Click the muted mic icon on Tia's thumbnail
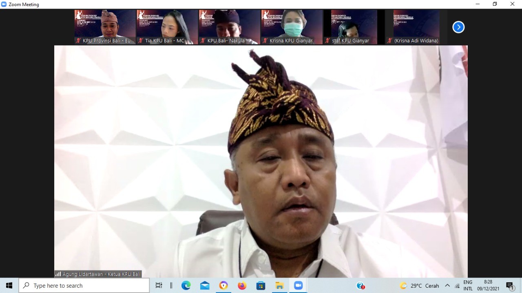This screenshot has width=522, height=293. pyautogui.click(x=141, y=41)
